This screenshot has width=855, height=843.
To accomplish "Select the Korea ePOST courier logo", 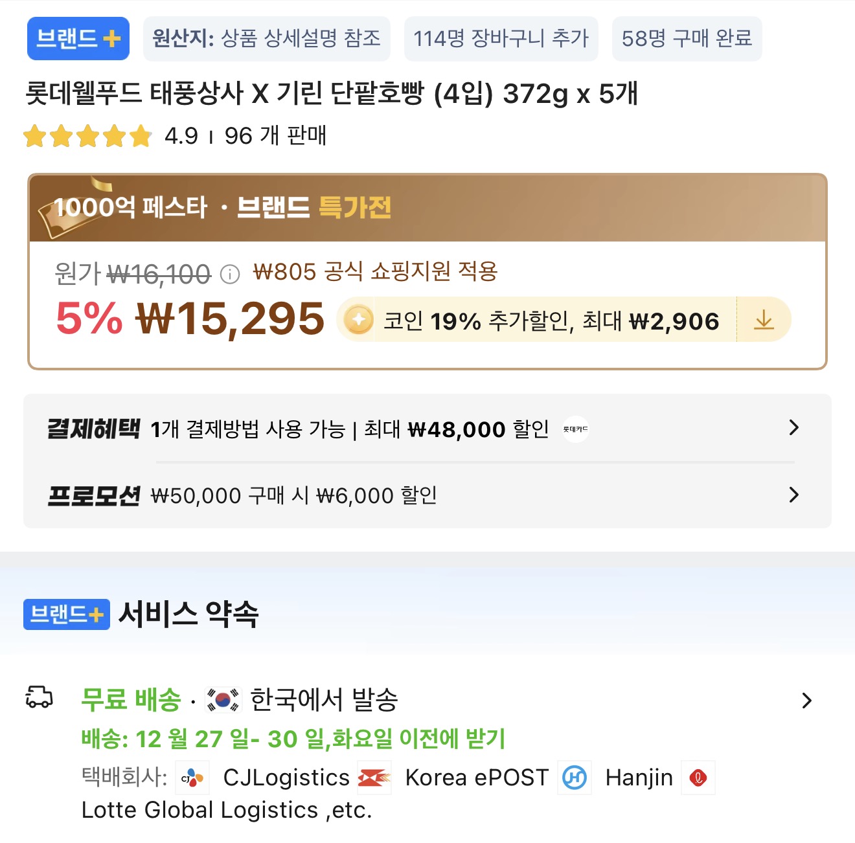I will (374, 778).
